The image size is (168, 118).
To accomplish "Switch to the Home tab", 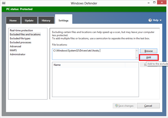I will pos(13,21).
